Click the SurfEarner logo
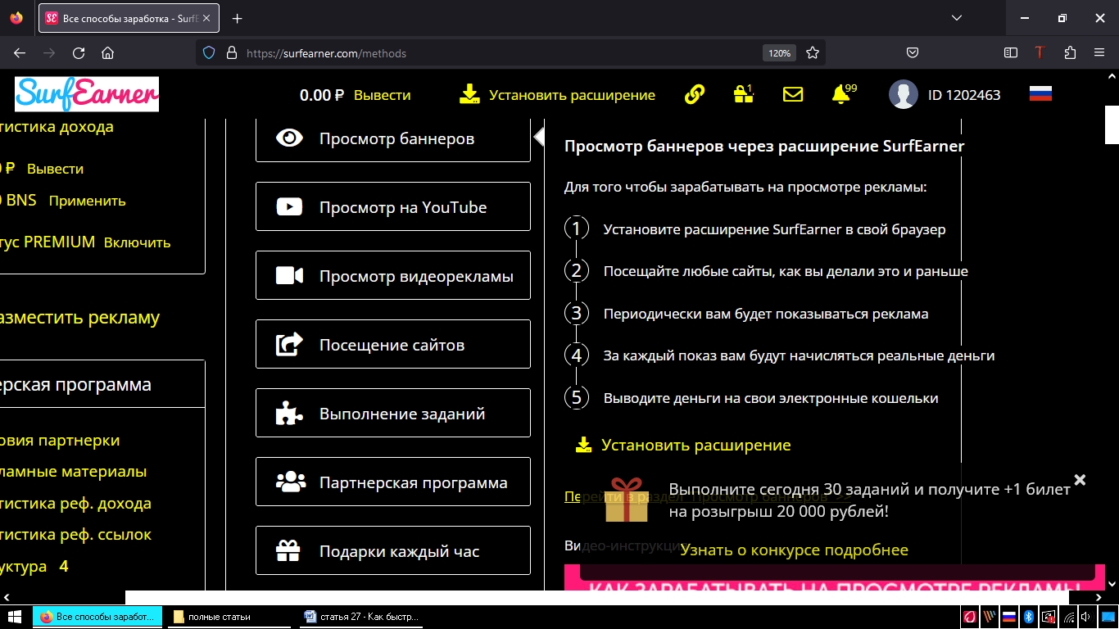The width and height of the screenshot is (1119, 629). pos(87,94)
